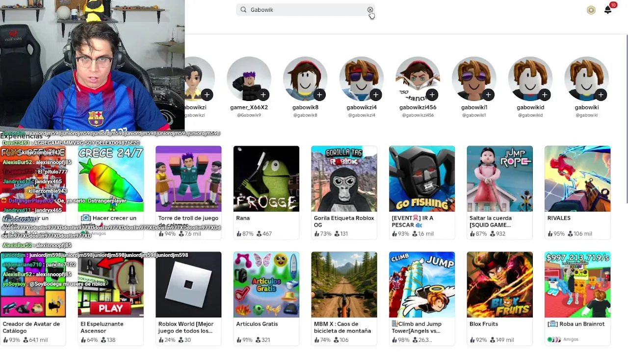Click the Rana game title
628x353 pixels.
pyautogui.click(x=243, y=218)
